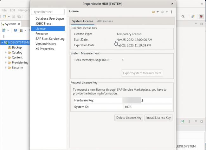Click the Export System Measurement button
Viewport: 206px width, 150px height.
pos(142,73)
